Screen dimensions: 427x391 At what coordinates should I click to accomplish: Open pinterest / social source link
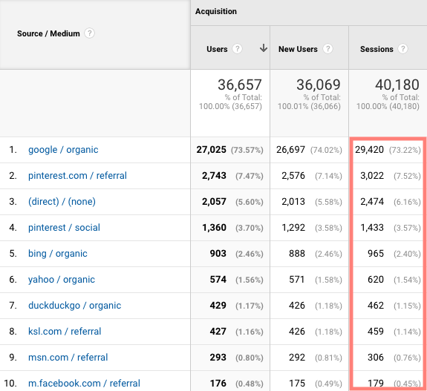(64, 228)
